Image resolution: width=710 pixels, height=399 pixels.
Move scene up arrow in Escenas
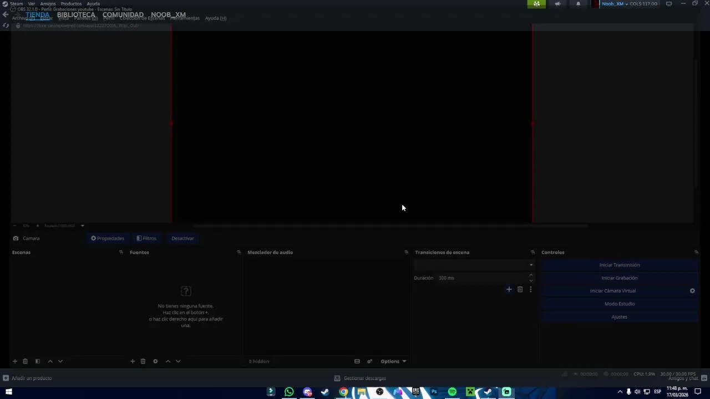(50, 361)
